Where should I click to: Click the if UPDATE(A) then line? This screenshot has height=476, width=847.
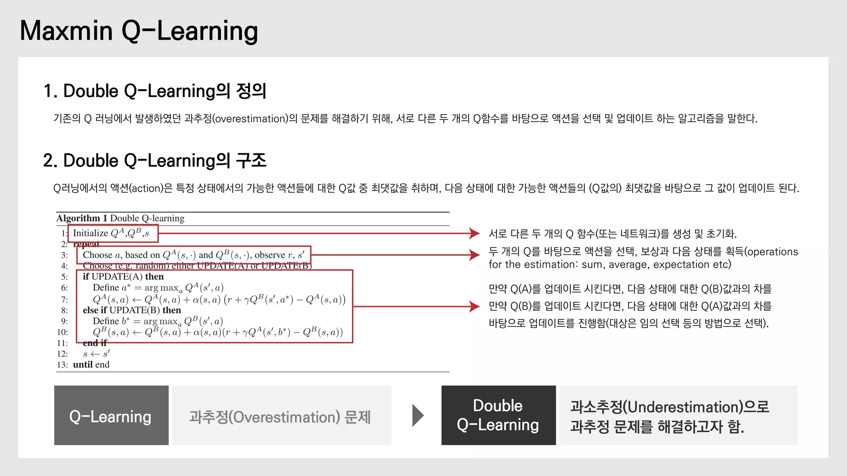coord(123,276)
